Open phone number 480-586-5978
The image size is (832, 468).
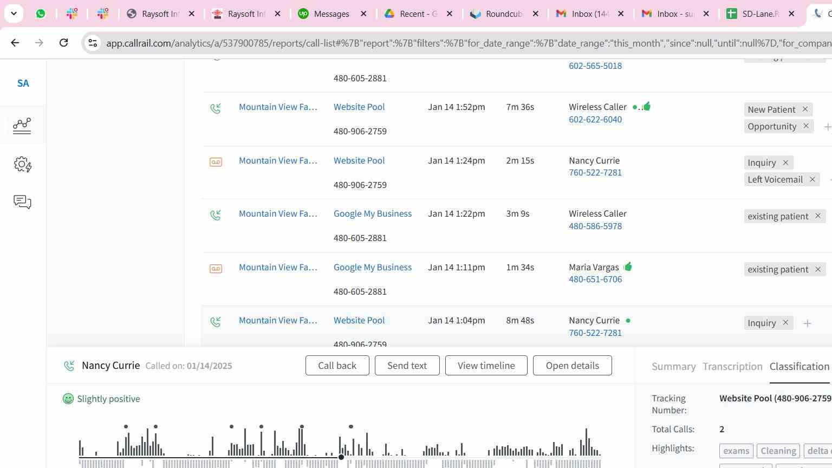coord(595,226)
